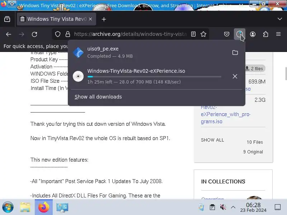Screen dimensions: 287x215
Task: Open Firefox View tab overview icon
Action: [x=7, y=19]
